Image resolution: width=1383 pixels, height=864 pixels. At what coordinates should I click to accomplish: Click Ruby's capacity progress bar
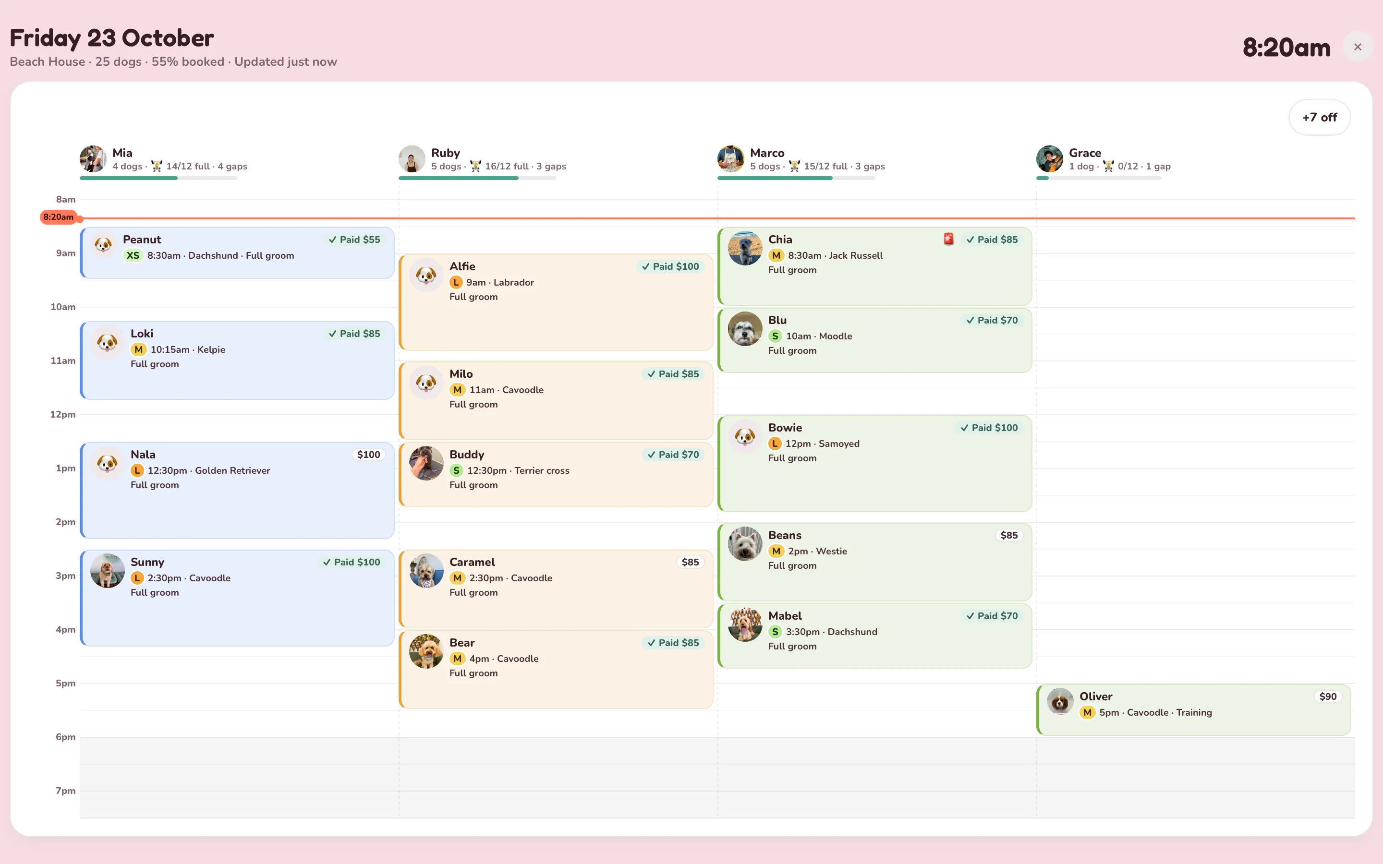[477, 178]
